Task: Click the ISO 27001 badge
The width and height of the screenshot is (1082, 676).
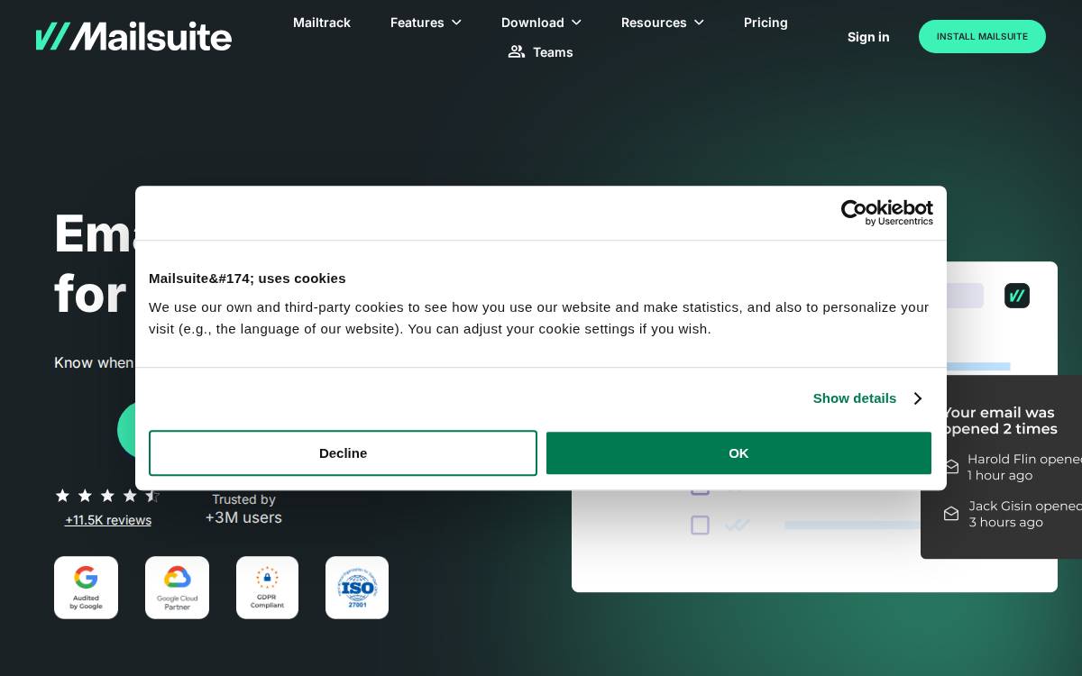Action: (x=357, y=588)
